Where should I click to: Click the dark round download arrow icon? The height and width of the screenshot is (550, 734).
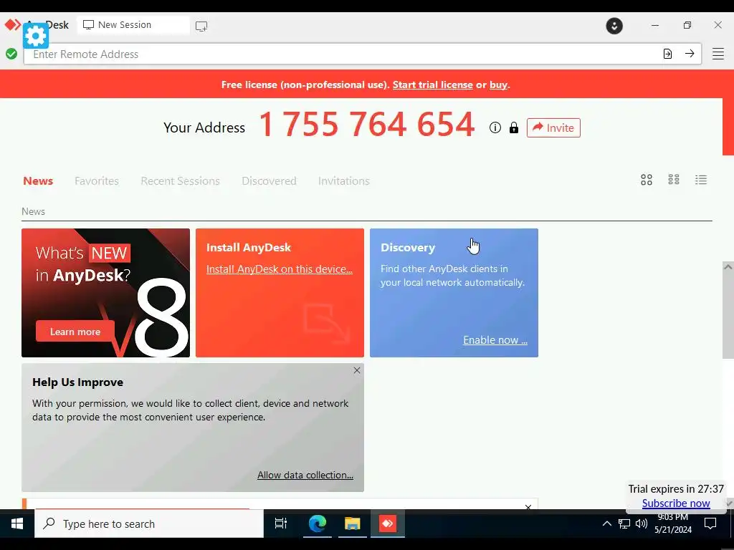(x=614, y=26)
